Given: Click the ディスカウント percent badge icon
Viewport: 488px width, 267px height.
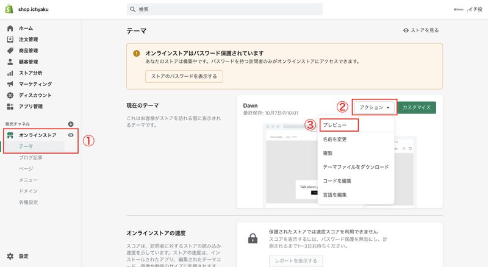Looking at the screenshot, I should coord(10,95).
